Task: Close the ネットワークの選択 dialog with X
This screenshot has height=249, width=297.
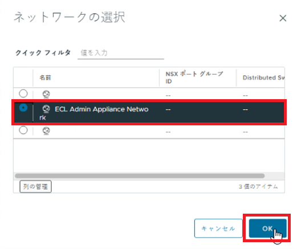Action: tap(283, 18)
